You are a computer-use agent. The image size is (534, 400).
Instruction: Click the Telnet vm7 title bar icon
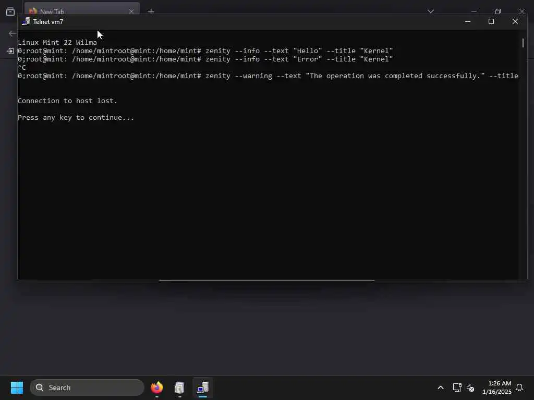click(26, 21)
